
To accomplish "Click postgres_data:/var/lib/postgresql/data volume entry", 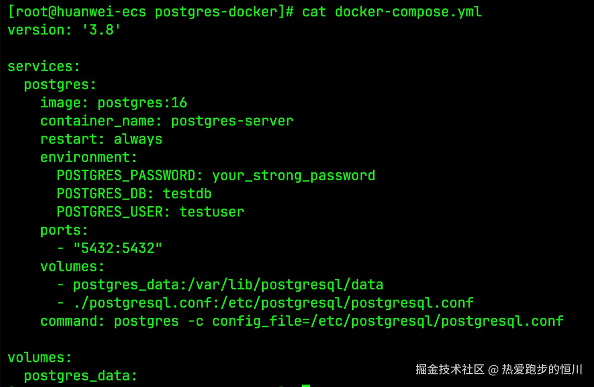I will (228, 284).
